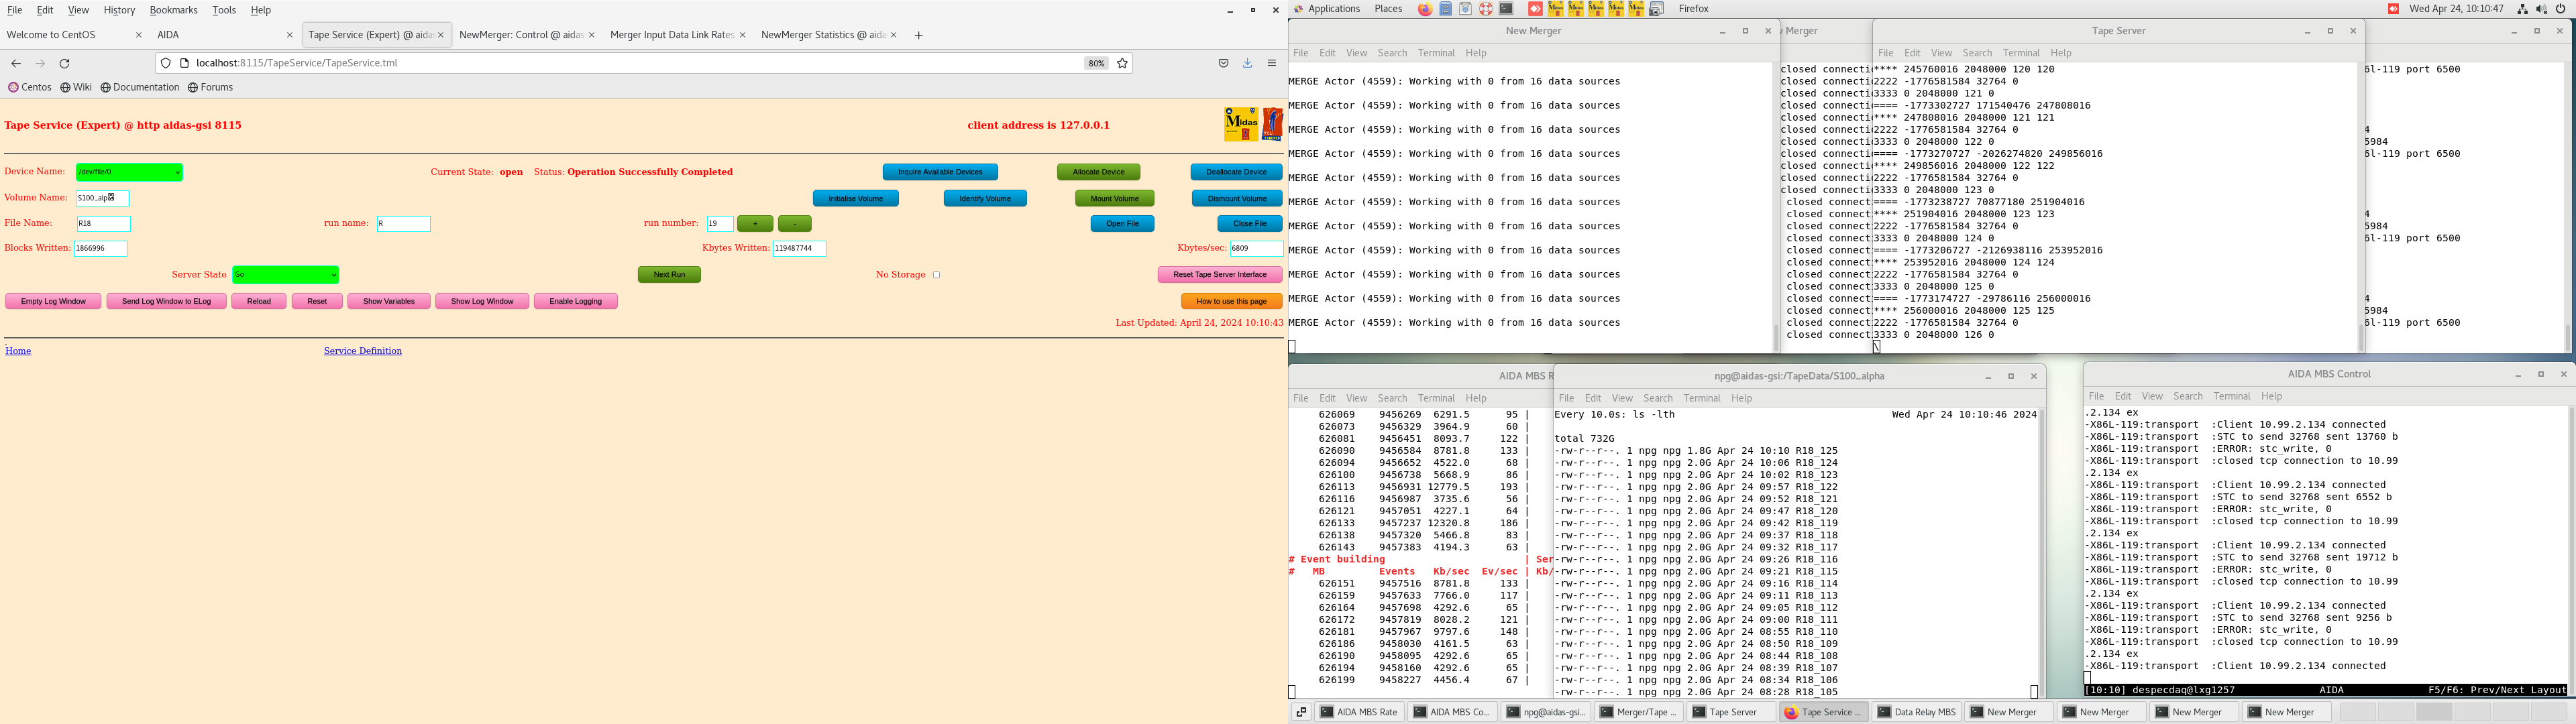
Task: Enable the No Storage checkbox
Action: click(936, 274)
